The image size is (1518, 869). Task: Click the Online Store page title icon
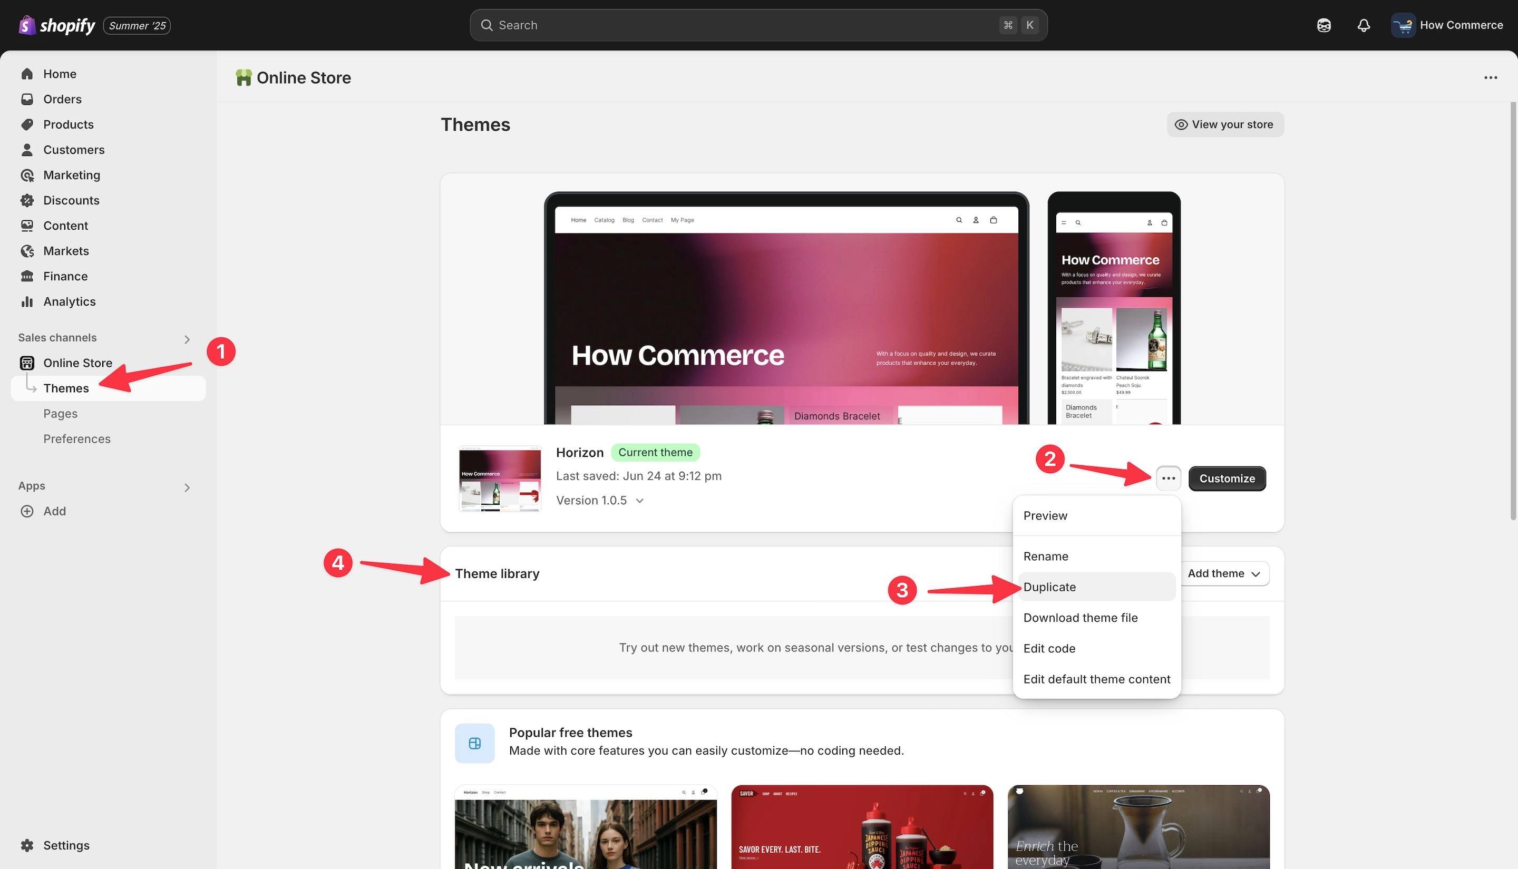pos(243,77)
